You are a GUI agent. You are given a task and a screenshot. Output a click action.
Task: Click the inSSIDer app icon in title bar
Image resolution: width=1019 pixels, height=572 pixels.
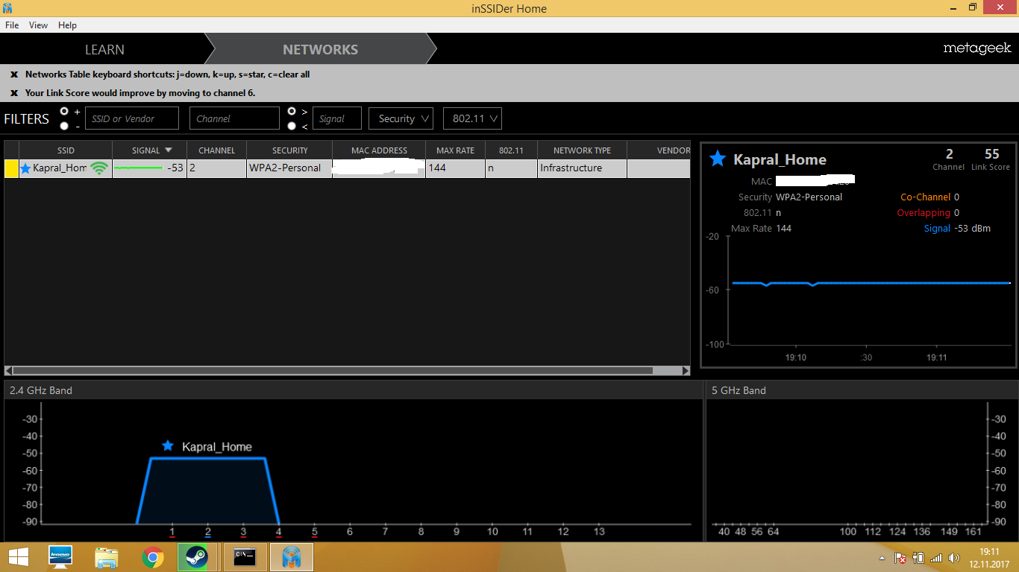tap(8, 8)
